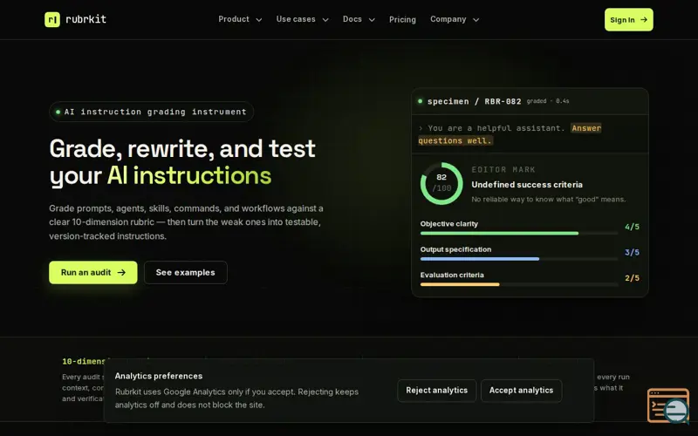698x436 pixels.
Task: Click the 82/100 score ring
Action: click(x=441, y=183)
